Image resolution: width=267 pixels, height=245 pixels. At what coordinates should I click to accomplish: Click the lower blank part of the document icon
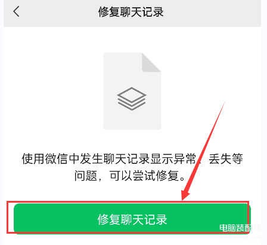coord(132,120)
